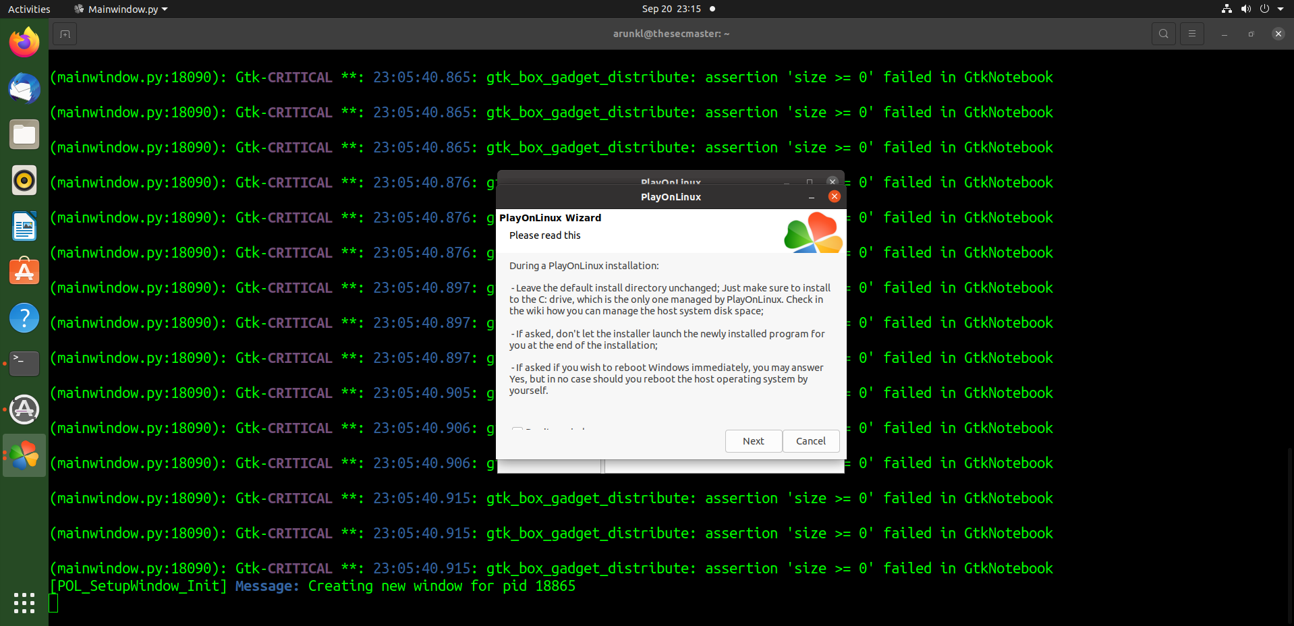This screenshot has height=626, width=1294.
Task: Minimize the terminal window
Action: click(1224, 34)
